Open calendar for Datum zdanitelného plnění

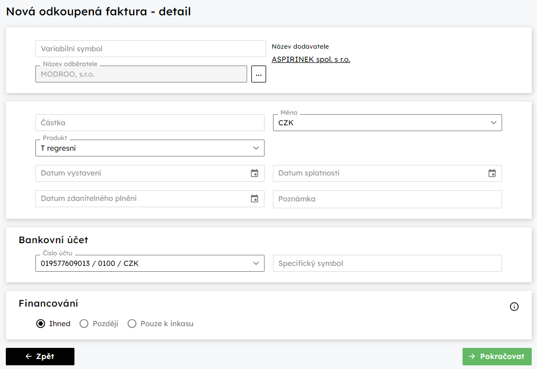[255, 199]
